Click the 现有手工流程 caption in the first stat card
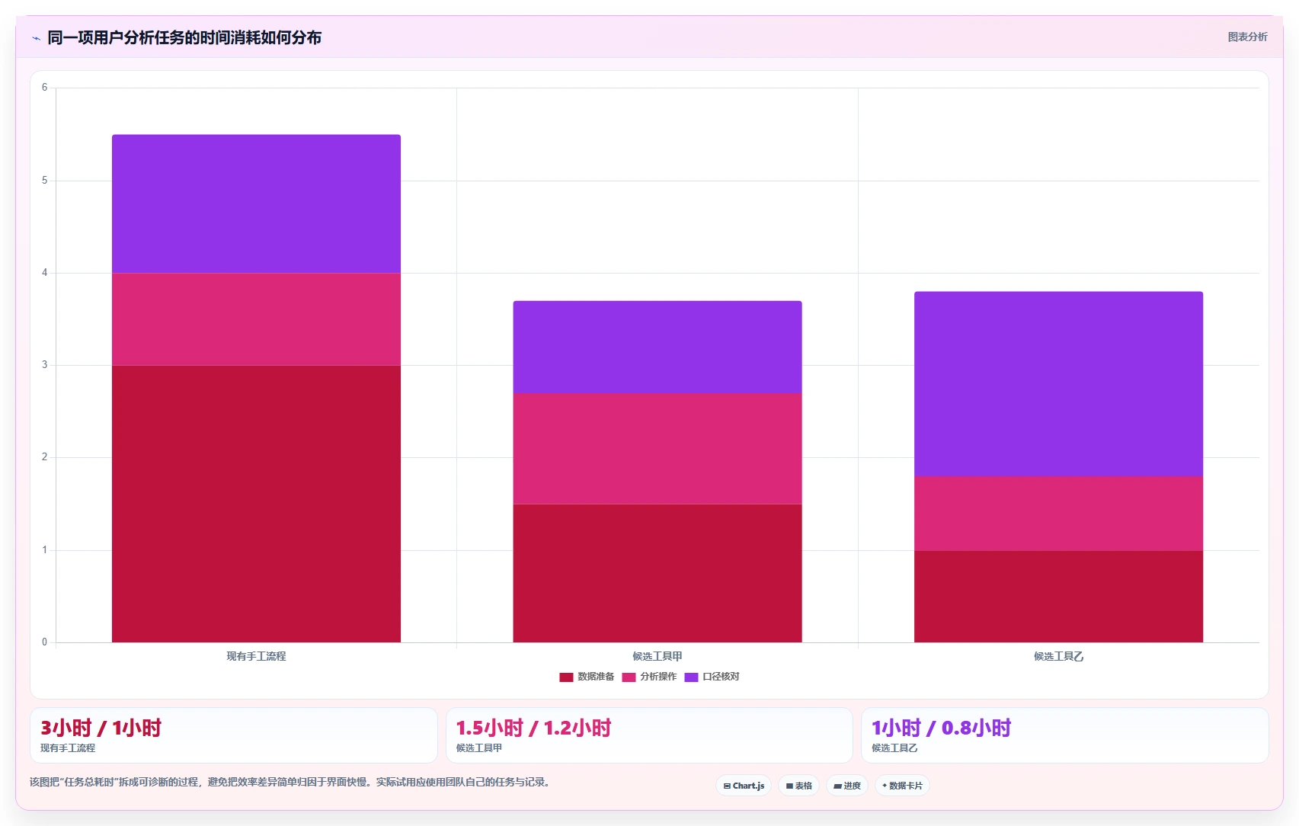The width and height of the screenshot is (1299, 826). coord(68,748)
